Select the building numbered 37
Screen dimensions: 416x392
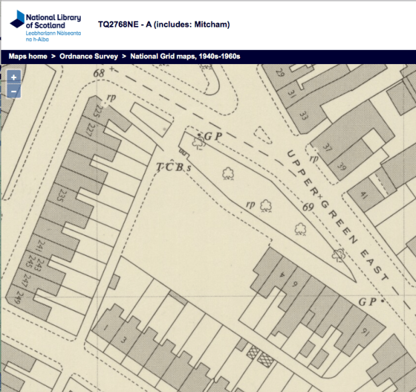(x=327, y=148)
